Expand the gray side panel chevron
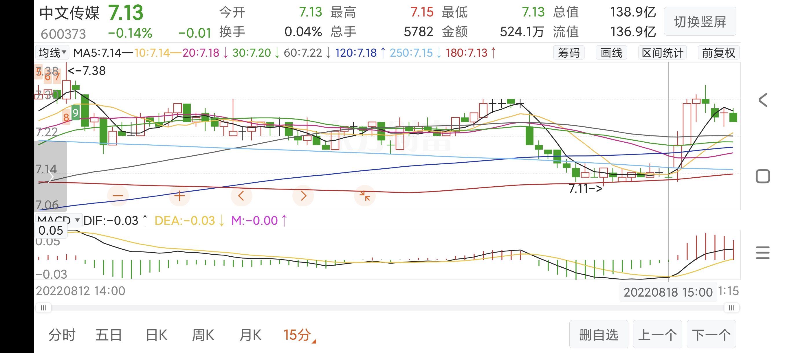The width and height of the screenshot is (785, 353). tap(51, 177)
